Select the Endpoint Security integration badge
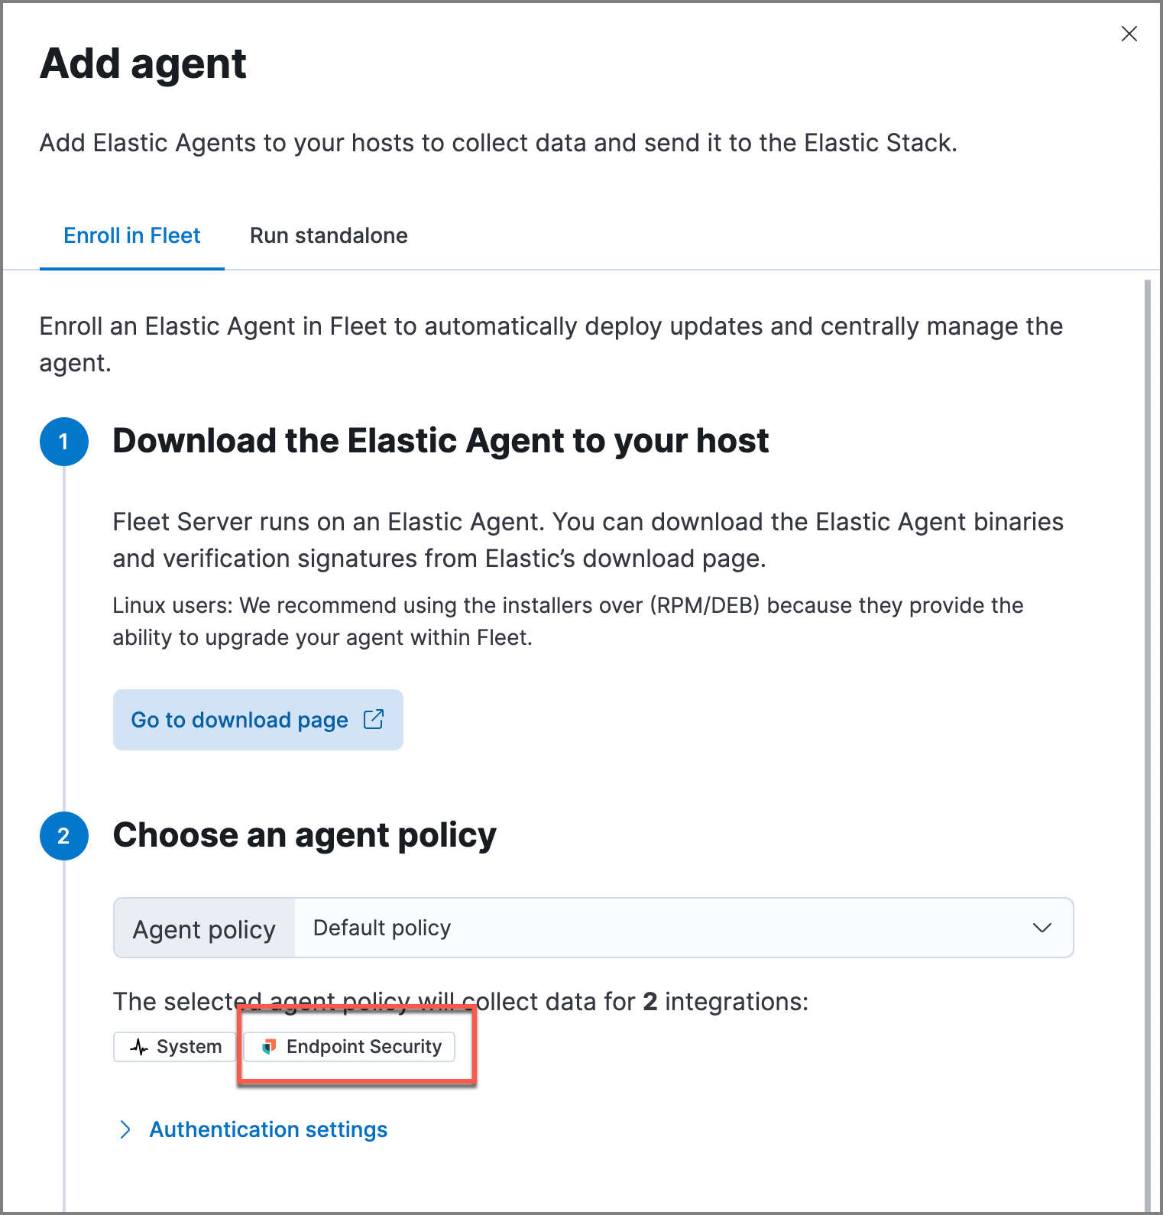This screenshot has width=1163, height=1215. pyautogui.click(x=348, y=1046)
